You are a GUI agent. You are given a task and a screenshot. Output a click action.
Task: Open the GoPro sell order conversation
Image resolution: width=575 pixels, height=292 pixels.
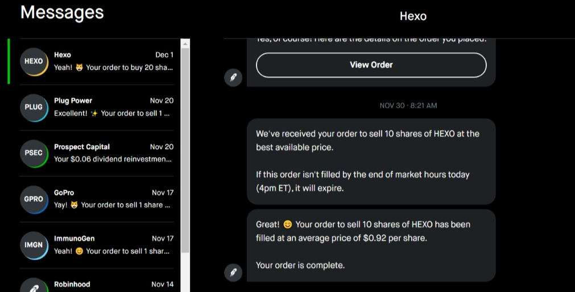click(113, 199)
